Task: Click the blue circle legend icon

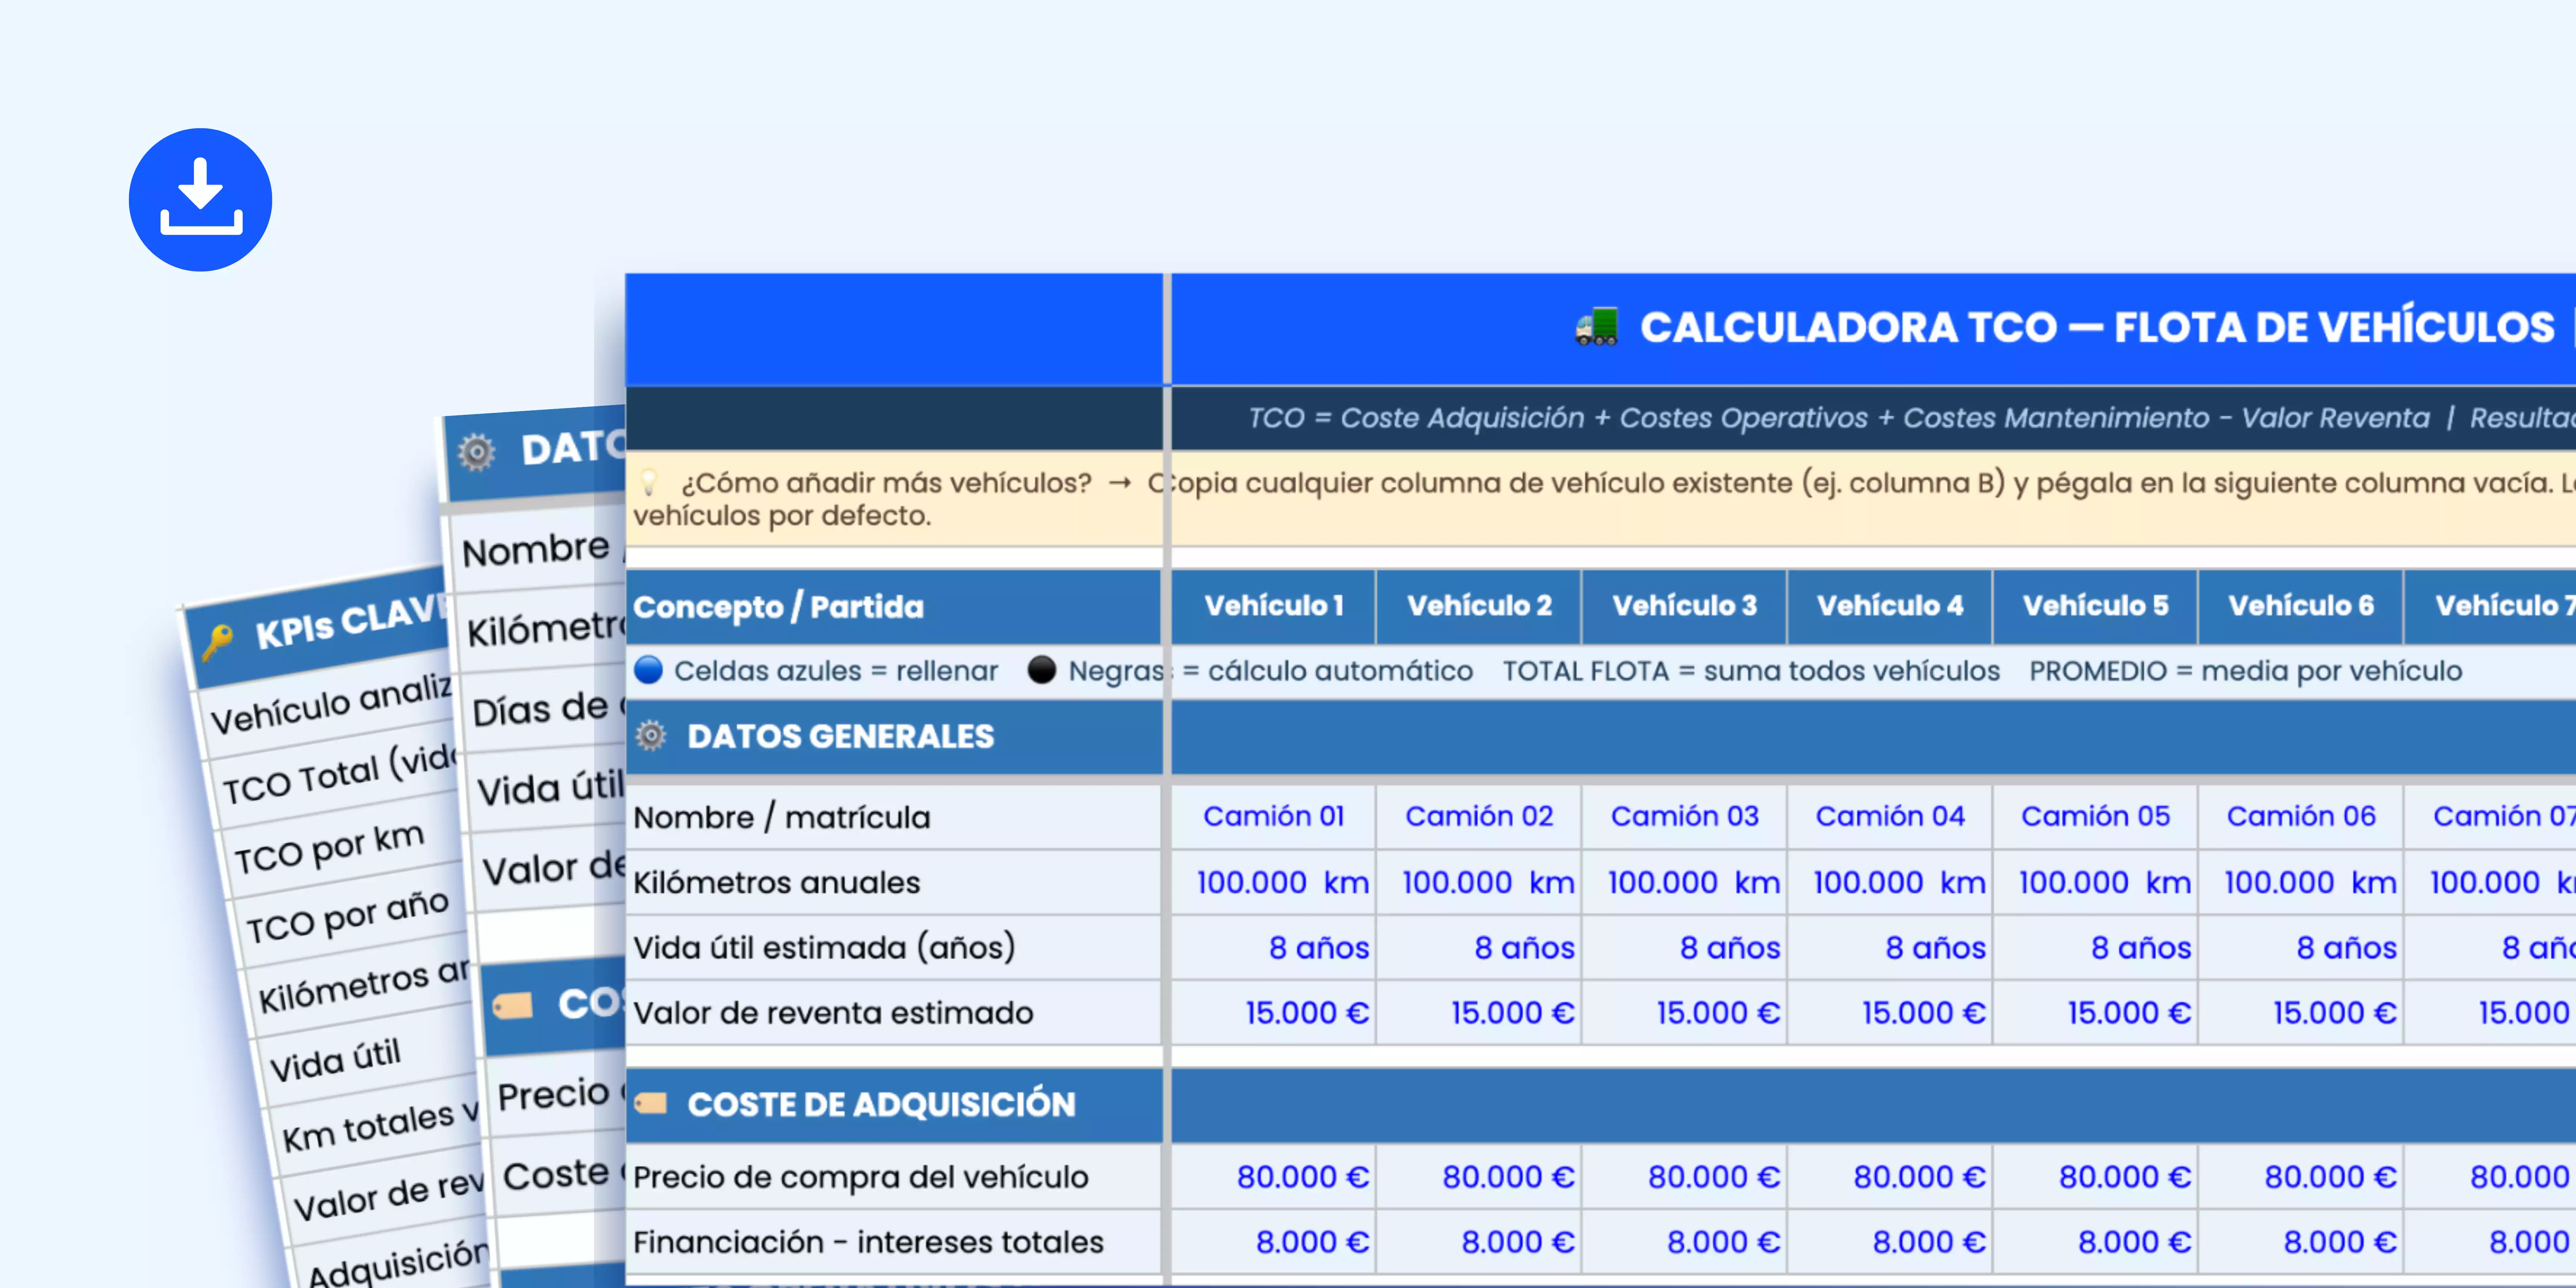Action: pyautogui.click(x=648, y=670)
